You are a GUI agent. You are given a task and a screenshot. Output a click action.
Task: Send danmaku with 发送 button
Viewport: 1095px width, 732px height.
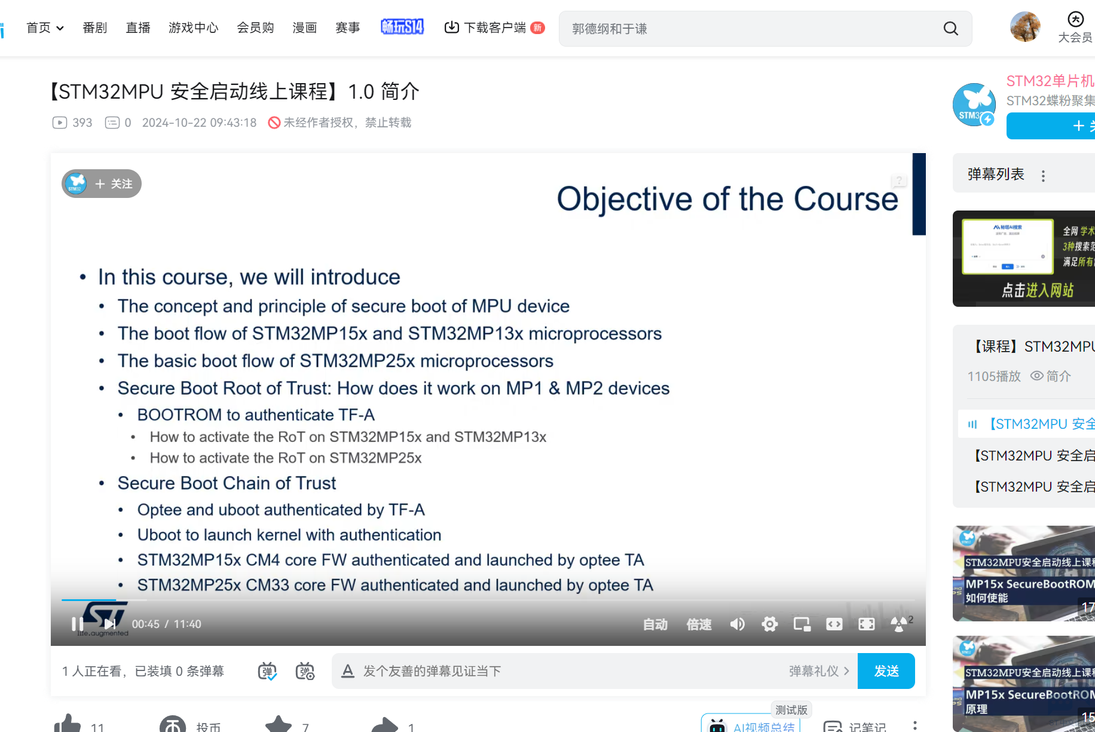[886, 671]
